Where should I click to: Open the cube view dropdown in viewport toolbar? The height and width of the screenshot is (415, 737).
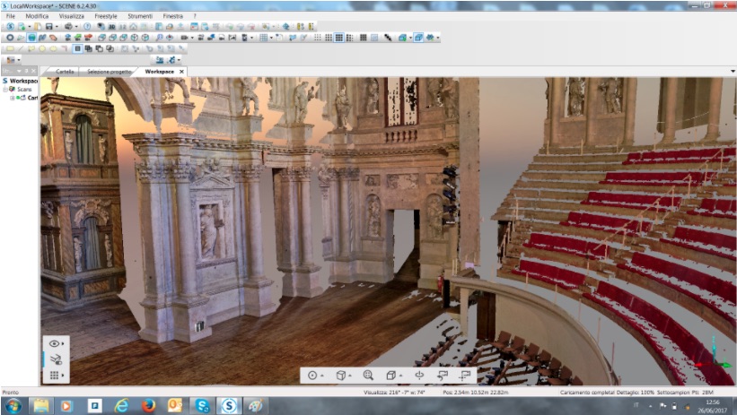point(341,376)
